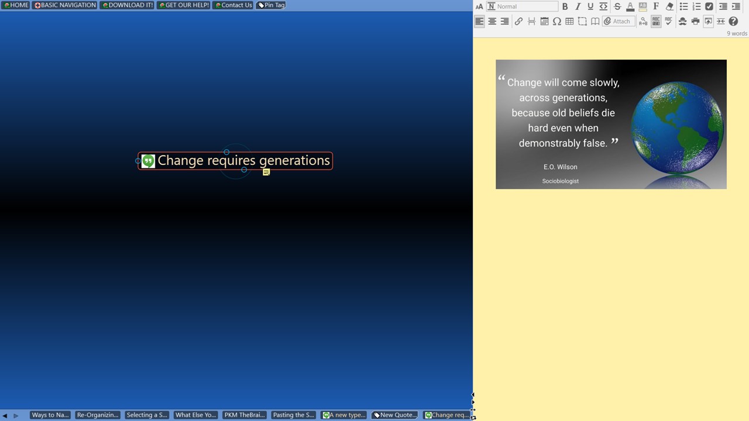Open the HOME pin
The height and width of the screenshot is (421, 749).
point(16,5)
